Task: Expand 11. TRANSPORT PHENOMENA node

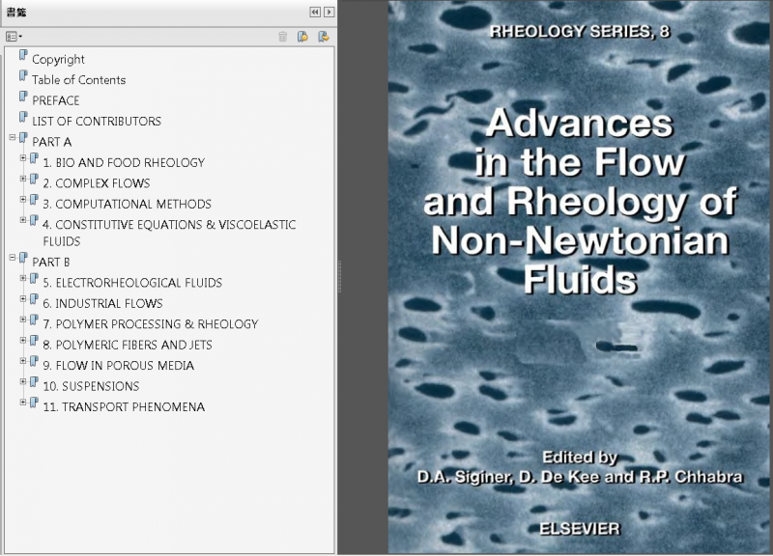Action: coord(23,403)
